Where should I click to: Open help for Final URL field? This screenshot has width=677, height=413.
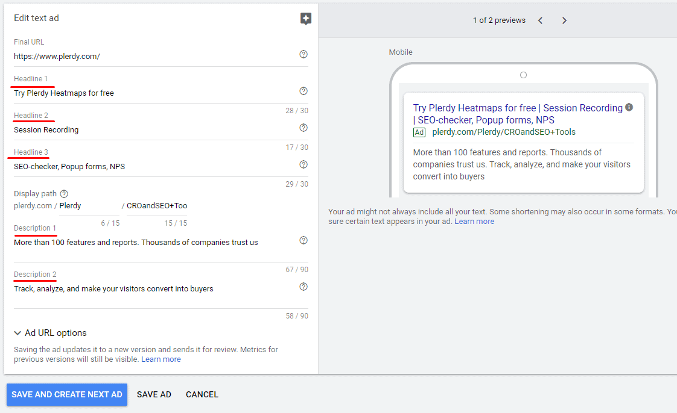[x=304, y=54]
